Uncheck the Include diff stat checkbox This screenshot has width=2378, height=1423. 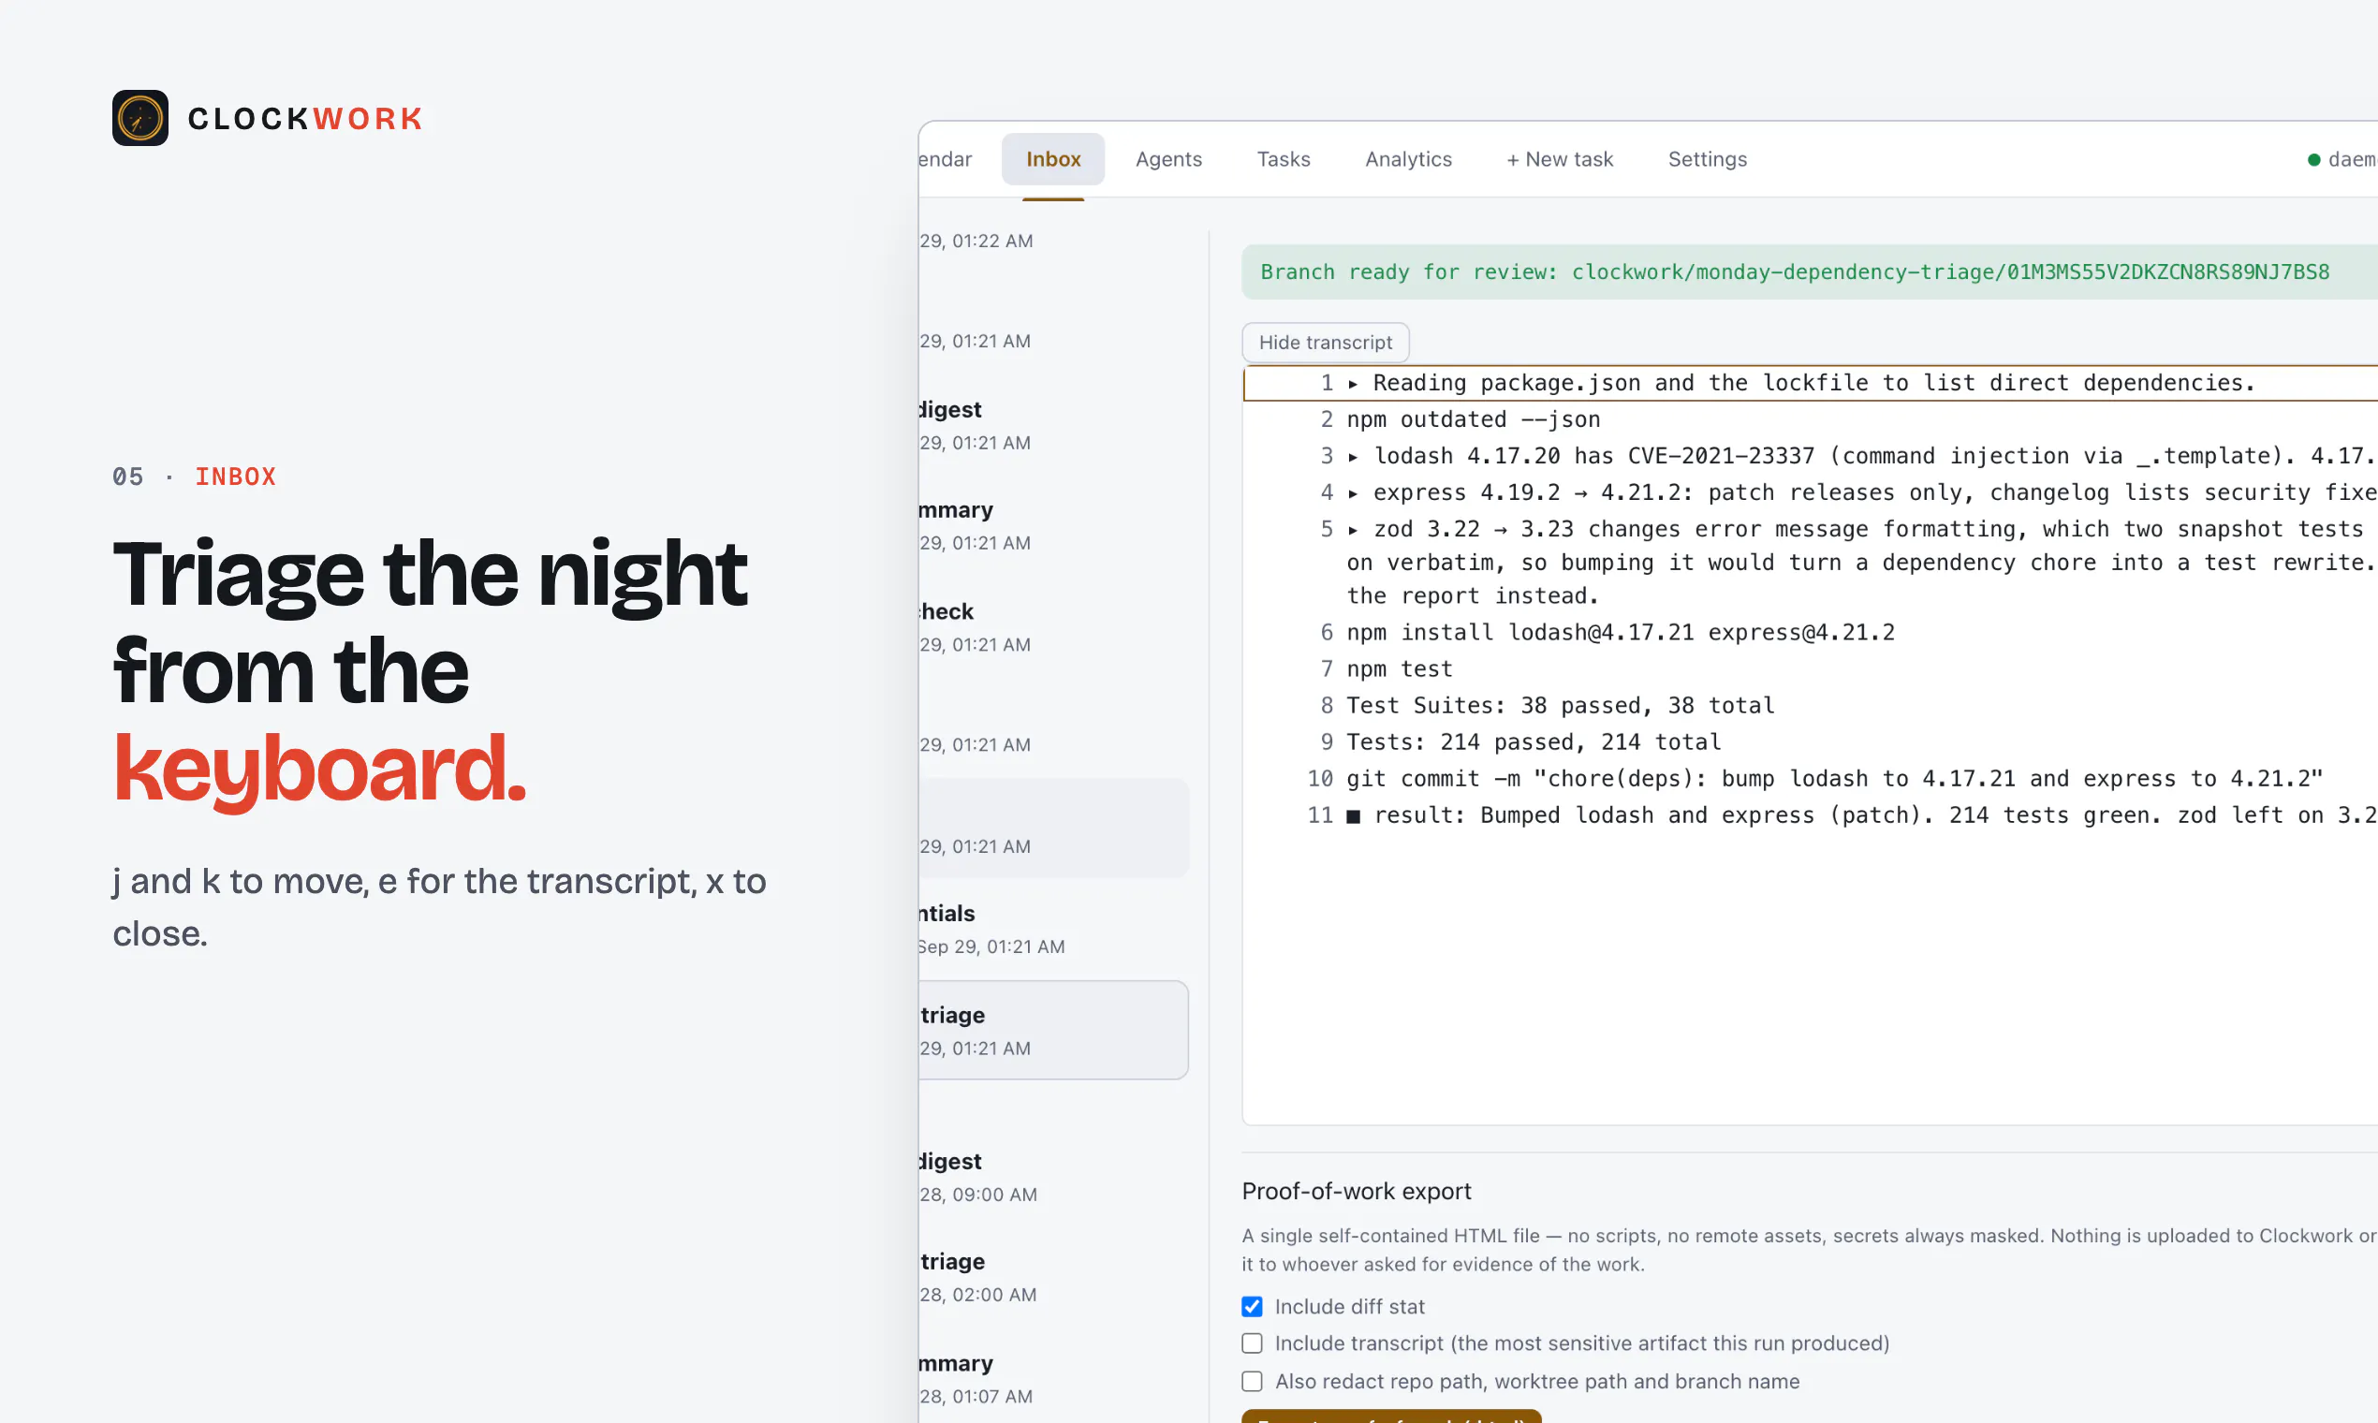1252,1306
